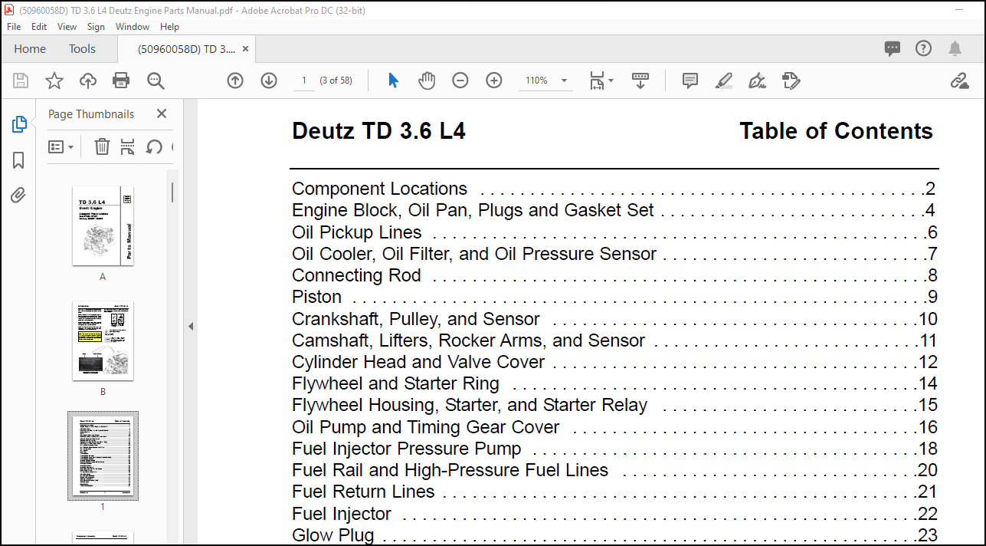Viewport: 986px width, 546px height.
Task: Click the fit page scrolling icon
Action: pos(598,81)
